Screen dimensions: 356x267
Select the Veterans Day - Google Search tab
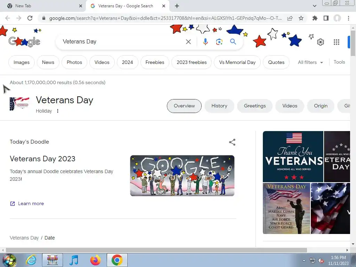point(128,6)
